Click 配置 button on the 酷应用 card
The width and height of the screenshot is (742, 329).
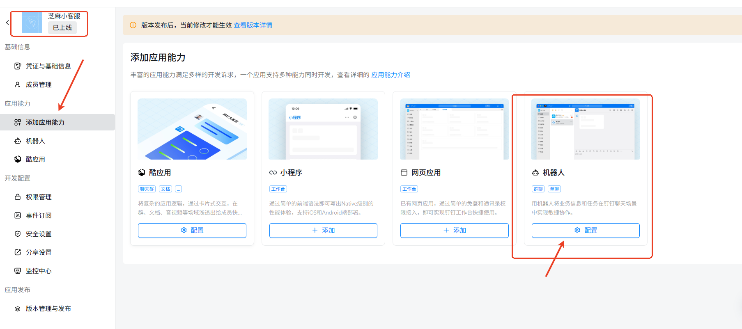[x=192, y=231]
